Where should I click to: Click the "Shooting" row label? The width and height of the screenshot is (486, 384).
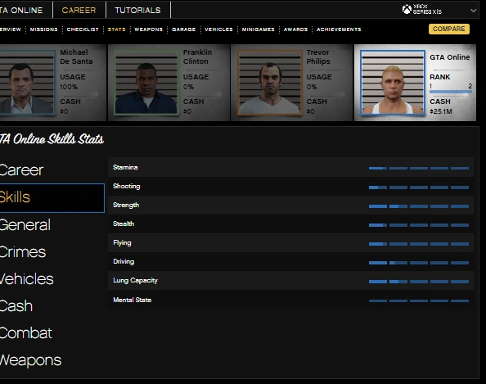127,186
